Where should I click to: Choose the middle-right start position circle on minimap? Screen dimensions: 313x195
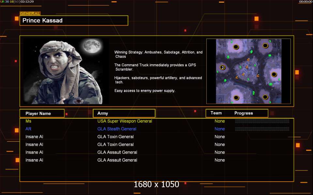pos(274,74)
